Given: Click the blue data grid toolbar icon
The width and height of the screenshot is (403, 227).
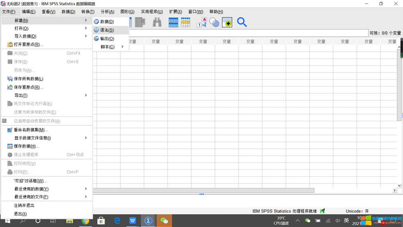Looking at the screenshot, I should [173, 22].
